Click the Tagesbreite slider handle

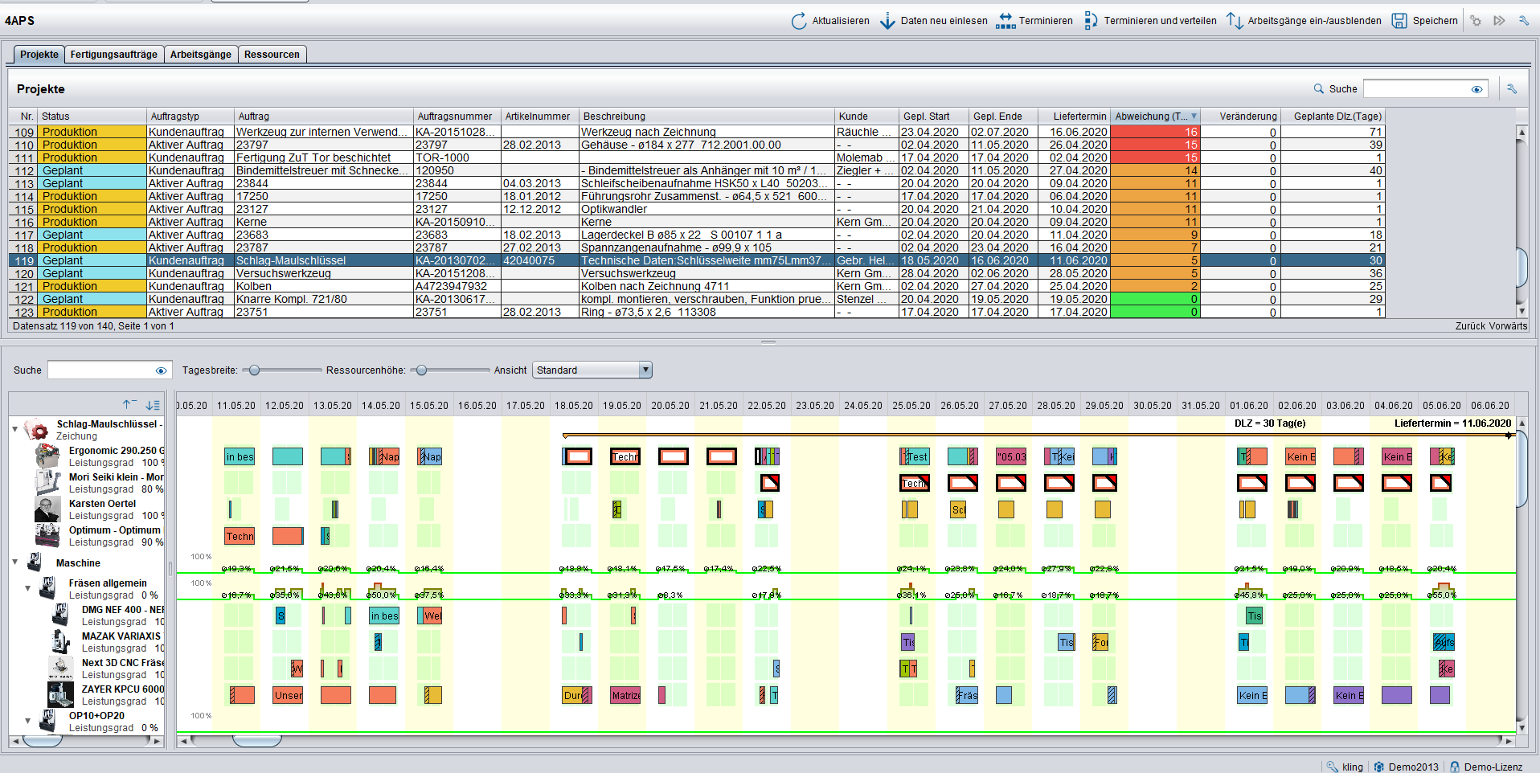click(x=254, y=370)
